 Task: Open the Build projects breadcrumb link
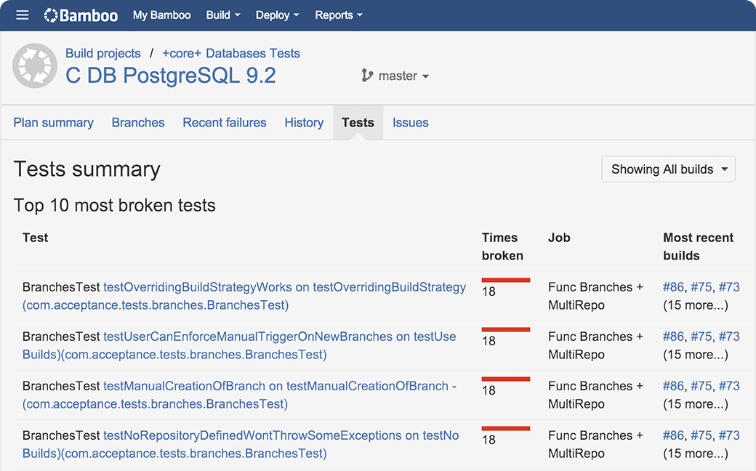pyautogui.click(x=102, y=53)
